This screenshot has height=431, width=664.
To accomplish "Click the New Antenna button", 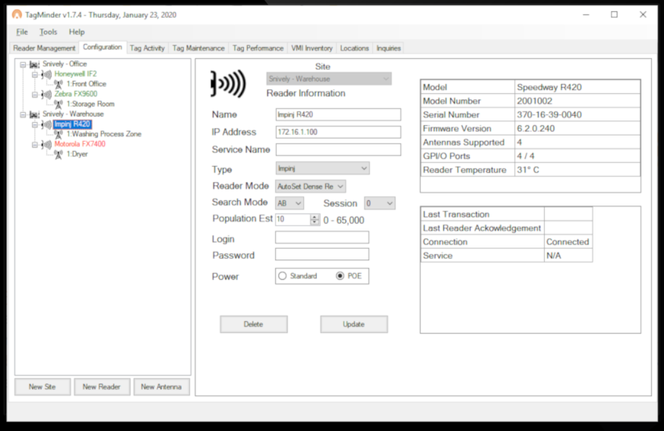I will (x=161, y=387).
